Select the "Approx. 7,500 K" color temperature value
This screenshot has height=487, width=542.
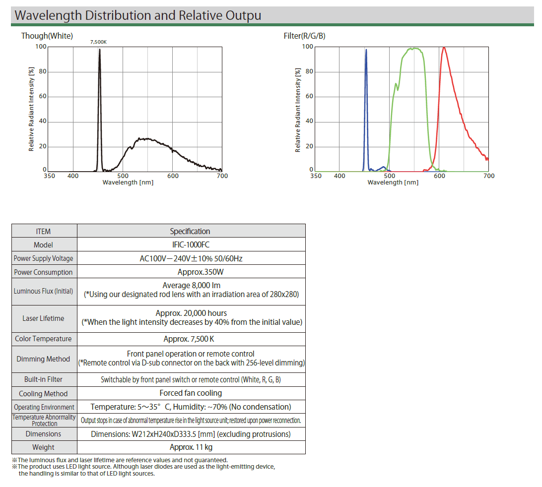coord(191,339)
